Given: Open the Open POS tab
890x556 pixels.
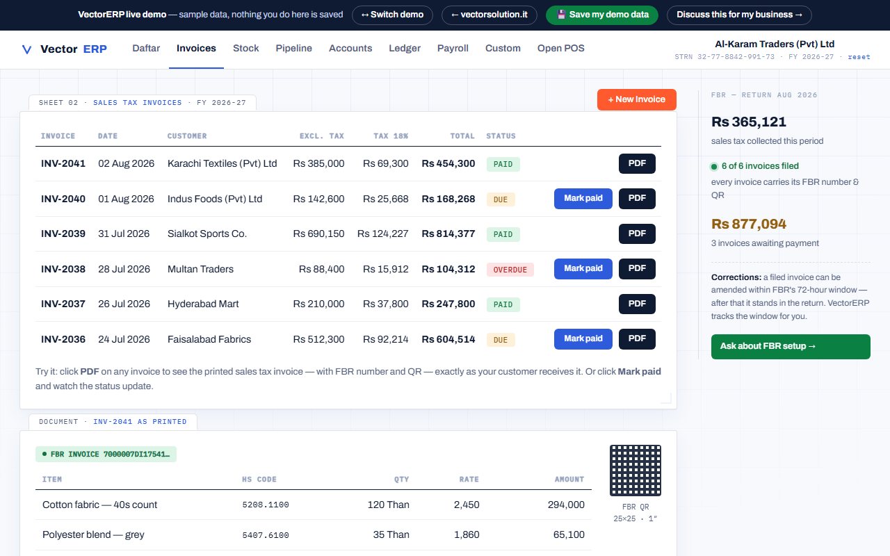Looking at the screenshot, I should pos(561,49).
